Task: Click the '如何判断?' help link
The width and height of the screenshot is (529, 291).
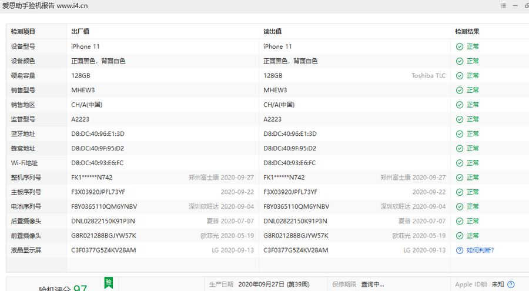Action: click(x=480, y=250)
